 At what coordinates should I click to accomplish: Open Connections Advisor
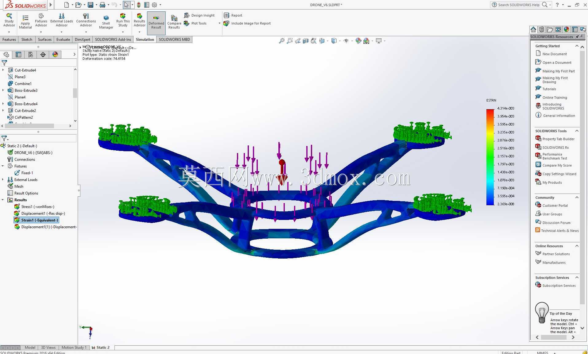coord(86,20)
